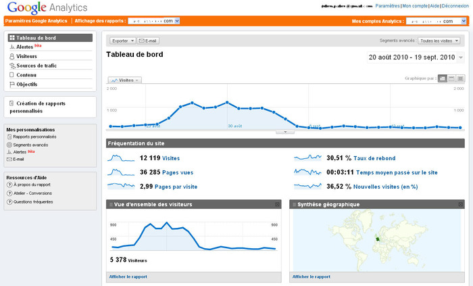Click the Objectifs flag icon
Viewport: 473px width, 286px height.
12,85
